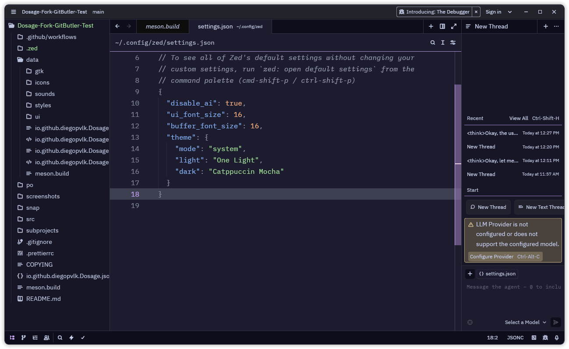Toggle the terminal panel in status bar

pos(534,338)
